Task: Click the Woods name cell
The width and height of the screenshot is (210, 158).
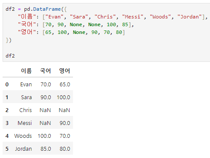Action: [x=23, y=136]
